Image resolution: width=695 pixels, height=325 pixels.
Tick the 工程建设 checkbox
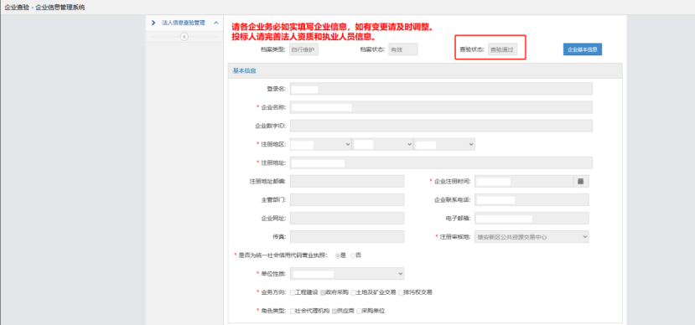click(293, 292)
